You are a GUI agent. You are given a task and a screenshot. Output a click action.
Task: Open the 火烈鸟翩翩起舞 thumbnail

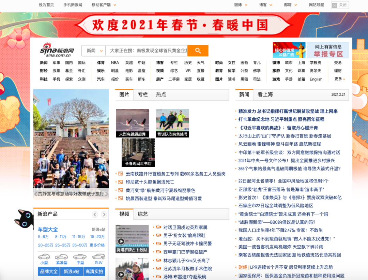pyautogui.click(x=132, y=123)
